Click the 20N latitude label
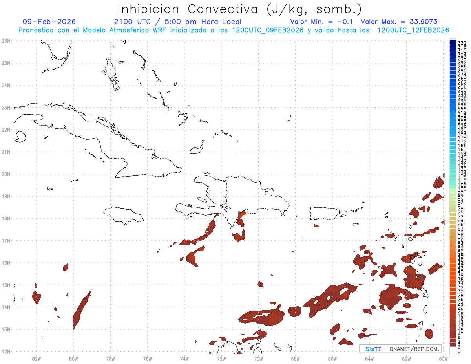The height and width of the screenshot is (364, 471). point(5,174)
